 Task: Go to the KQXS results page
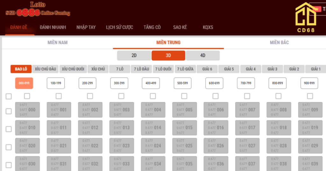(x=208, y=27)
